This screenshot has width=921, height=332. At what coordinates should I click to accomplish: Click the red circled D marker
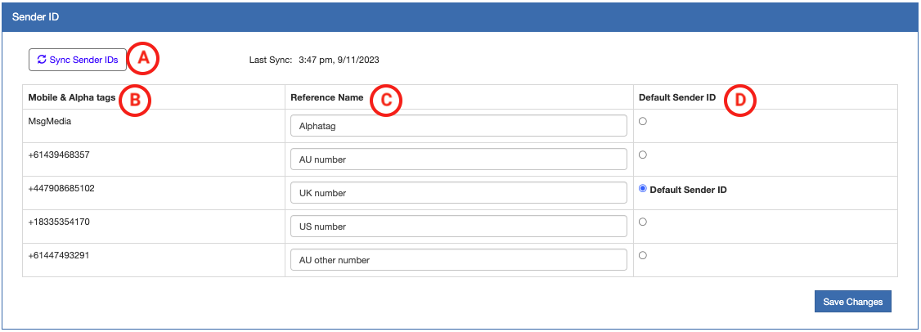739,100
